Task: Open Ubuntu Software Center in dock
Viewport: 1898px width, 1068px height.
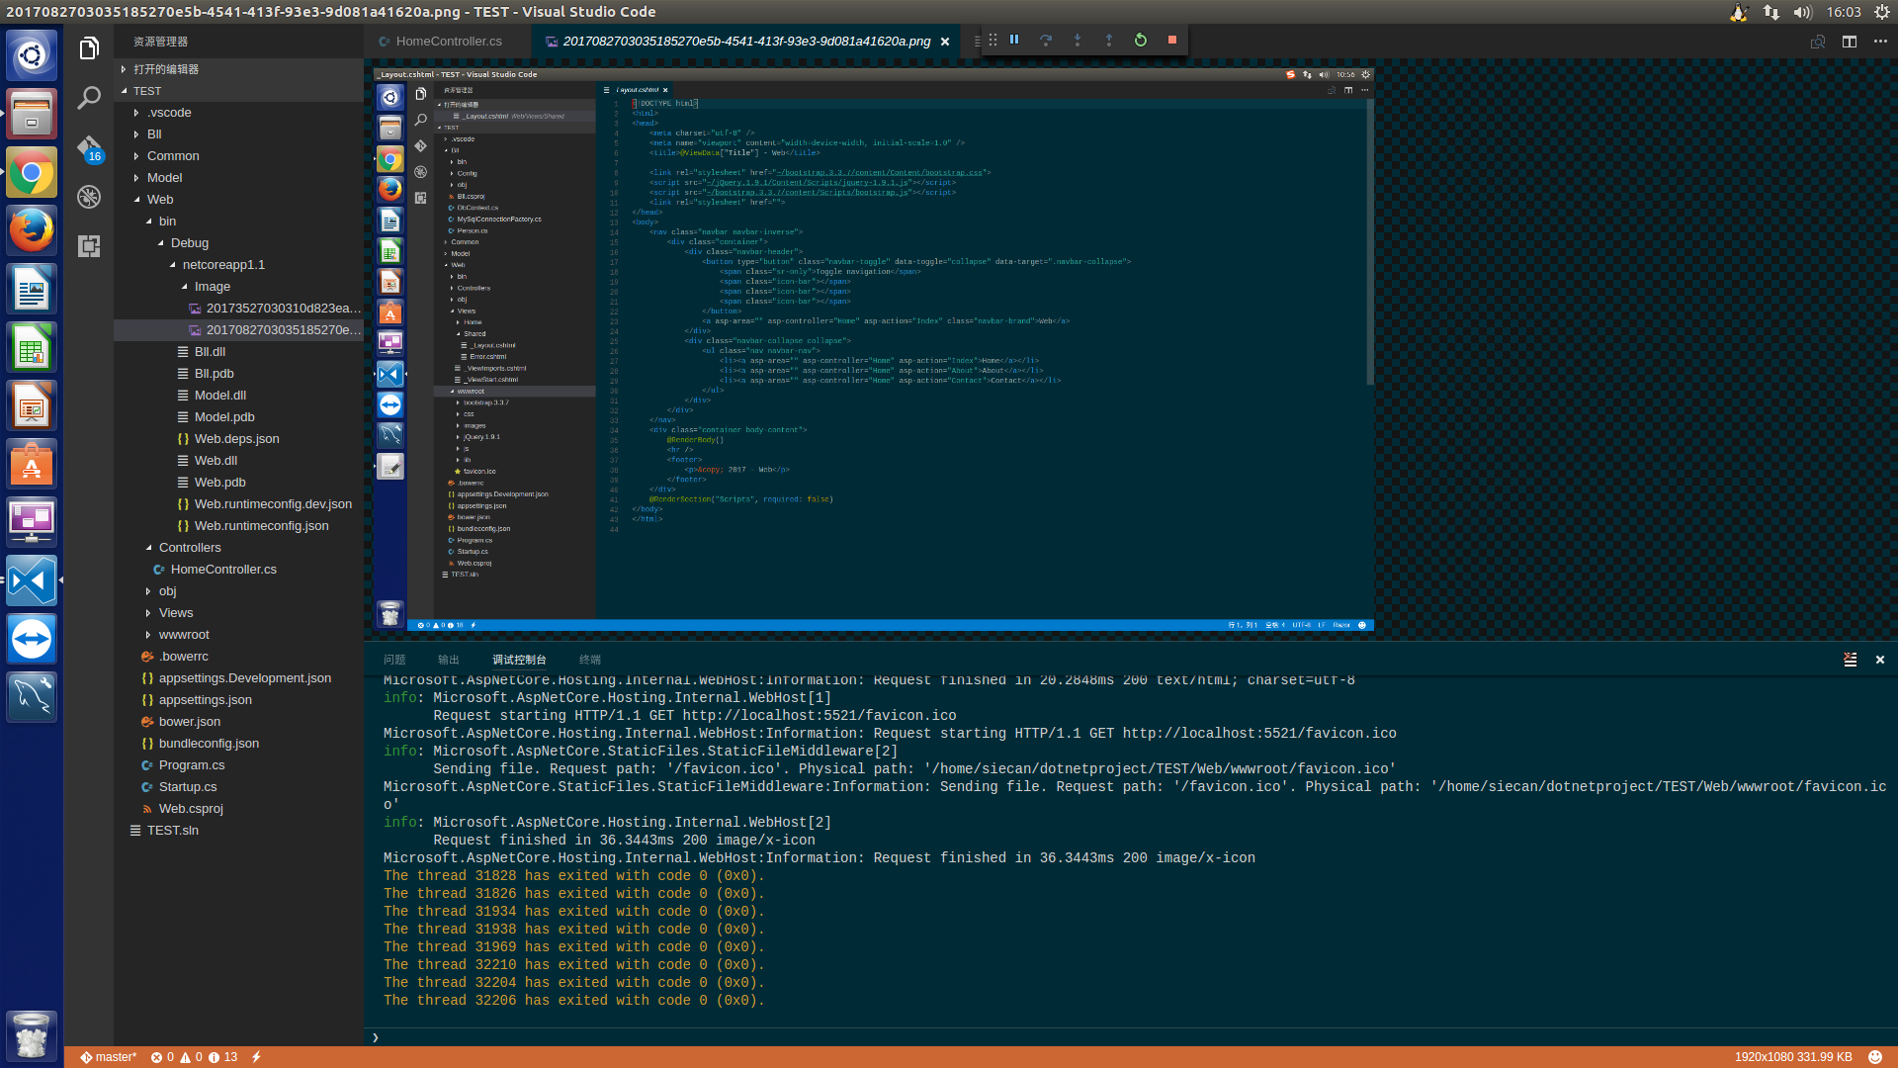Action: point(32,464)
